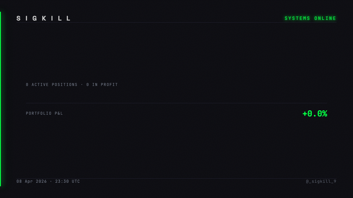This screenshot has height=198, width=353.
Task: Click the percent symbol in +0.0%
Action: click(324, 114)
